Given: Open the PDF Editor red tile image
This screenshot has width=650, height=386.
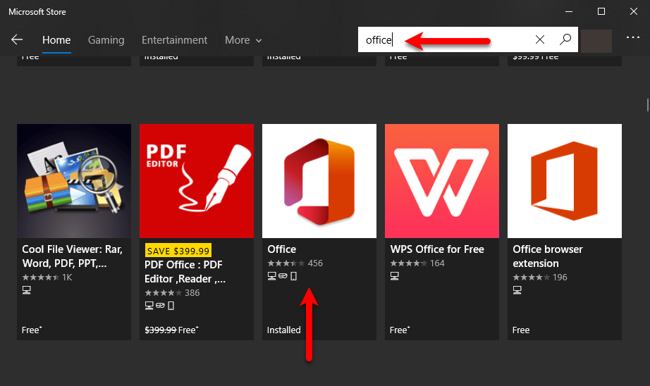Looking at the screenshot, I should pos(197,181).
